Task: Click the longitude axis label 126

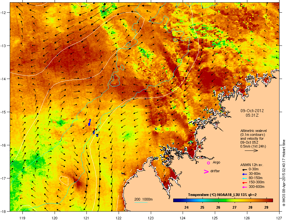Action: point(247,218)
